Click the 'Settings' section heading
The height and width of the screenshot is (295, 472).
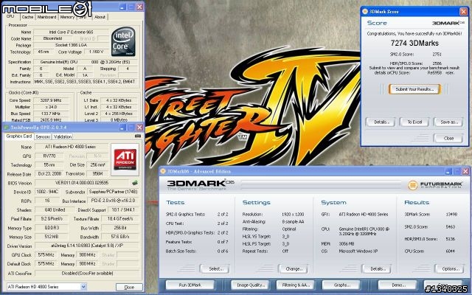[x=256, y=202]
